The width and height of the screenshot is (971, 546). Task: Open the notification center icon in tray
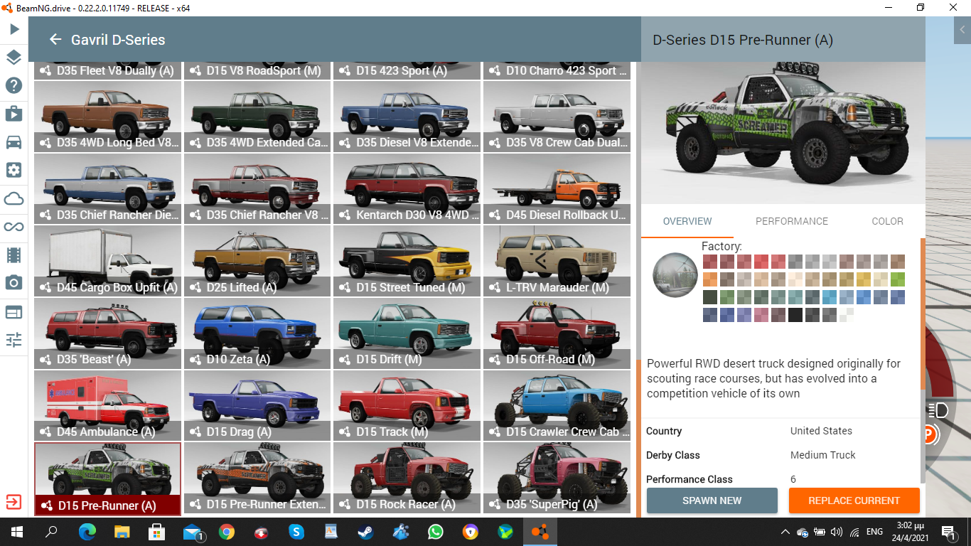948,531
